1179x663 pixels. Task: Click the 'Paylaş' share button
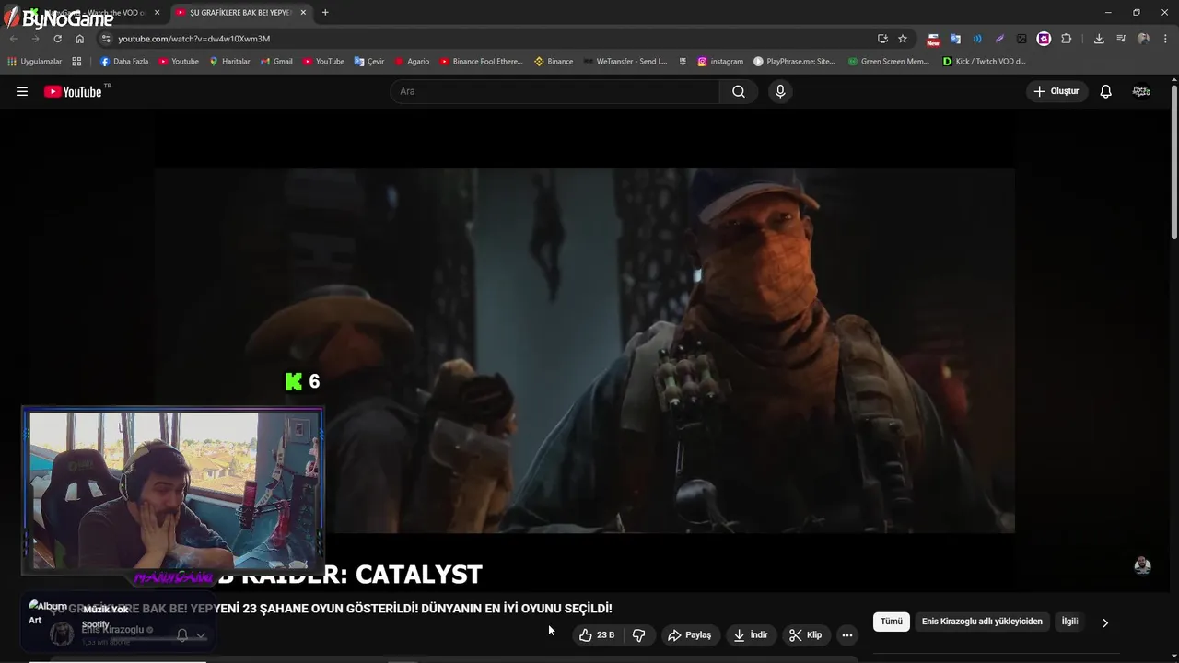[x=690, y=634]
